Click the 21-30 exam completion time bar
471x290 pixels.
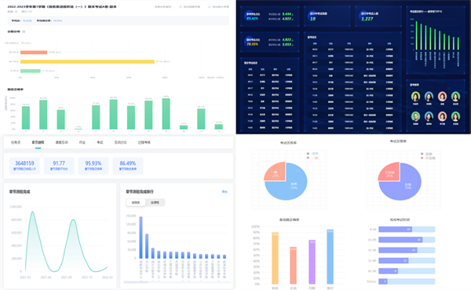coord(398,250)
